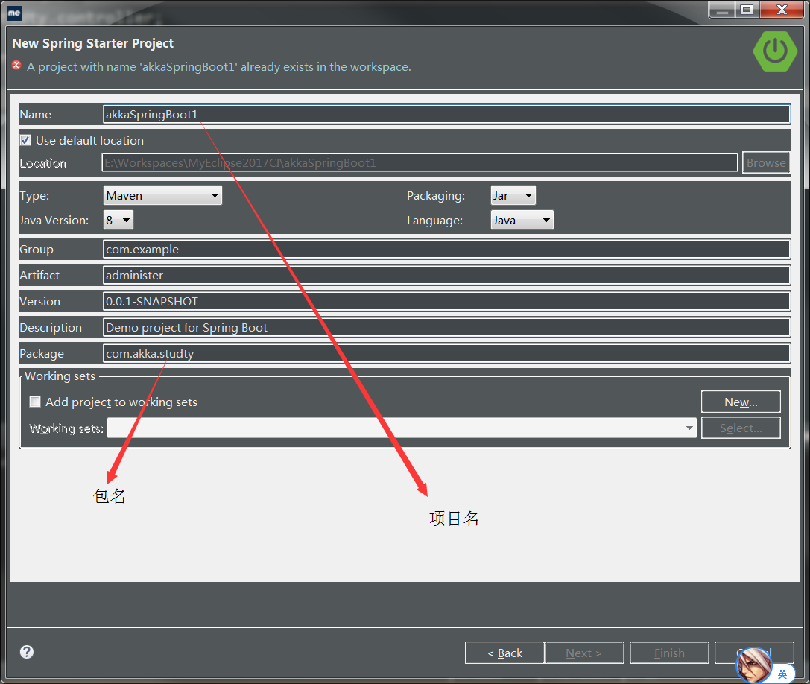
Task: Click the Browse location button
Action: (765, 162)
